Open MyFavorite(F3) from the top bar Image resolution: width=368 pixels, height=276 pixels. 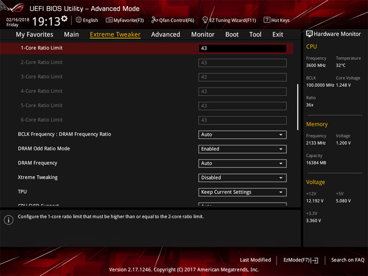pyautogui.click(x=125, y=20)
